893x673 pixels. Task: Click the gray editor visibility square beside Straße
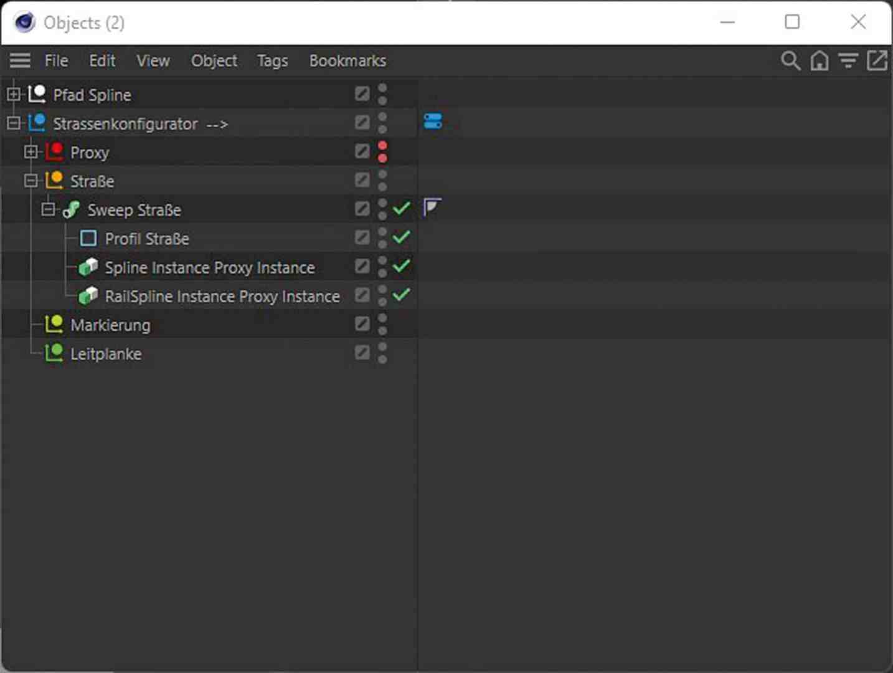click(x=362, y=179)
